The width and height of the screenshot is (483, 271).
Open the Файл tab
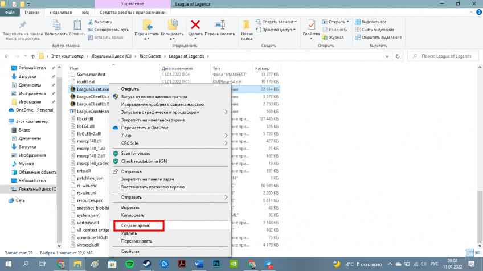point(10,13)
